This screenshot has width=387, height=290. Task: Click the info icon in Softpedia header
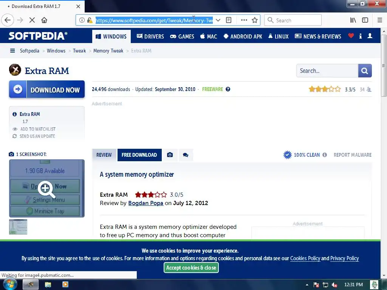pos(360,36)
